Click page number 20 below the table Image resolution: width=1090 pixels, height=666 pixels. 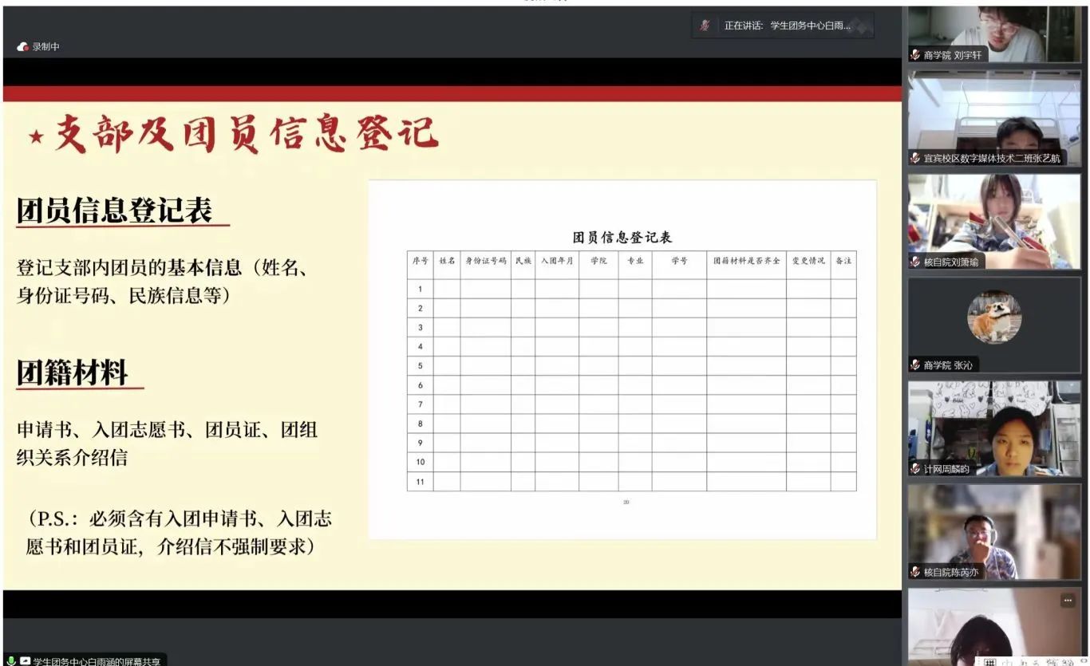tap(626, 502)
